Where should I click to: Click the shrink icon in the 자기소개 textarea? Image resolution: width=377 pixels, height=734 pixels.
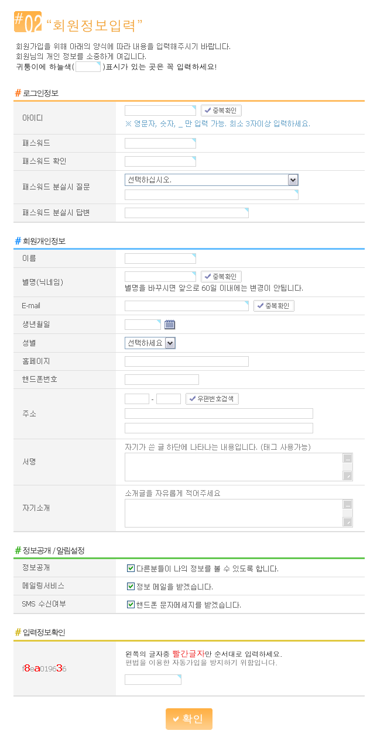348,505
